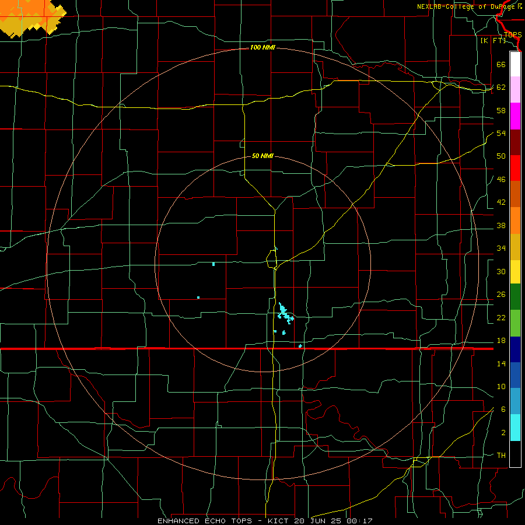Viewport: 525px width, 525px height.
Task: Click the '00:17' timestamp
Action: click(x=360, y=521)
